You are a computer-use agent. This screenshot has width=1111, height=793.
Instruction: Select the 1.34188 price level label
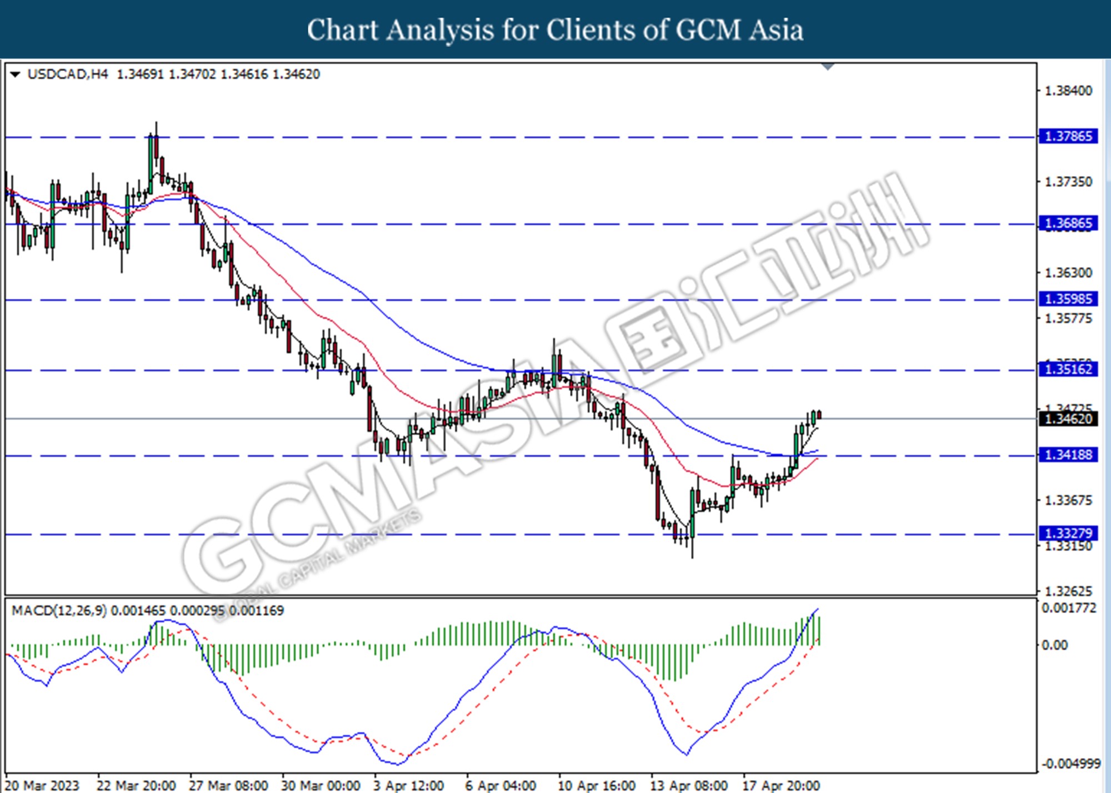click(x=1068, y=455)
